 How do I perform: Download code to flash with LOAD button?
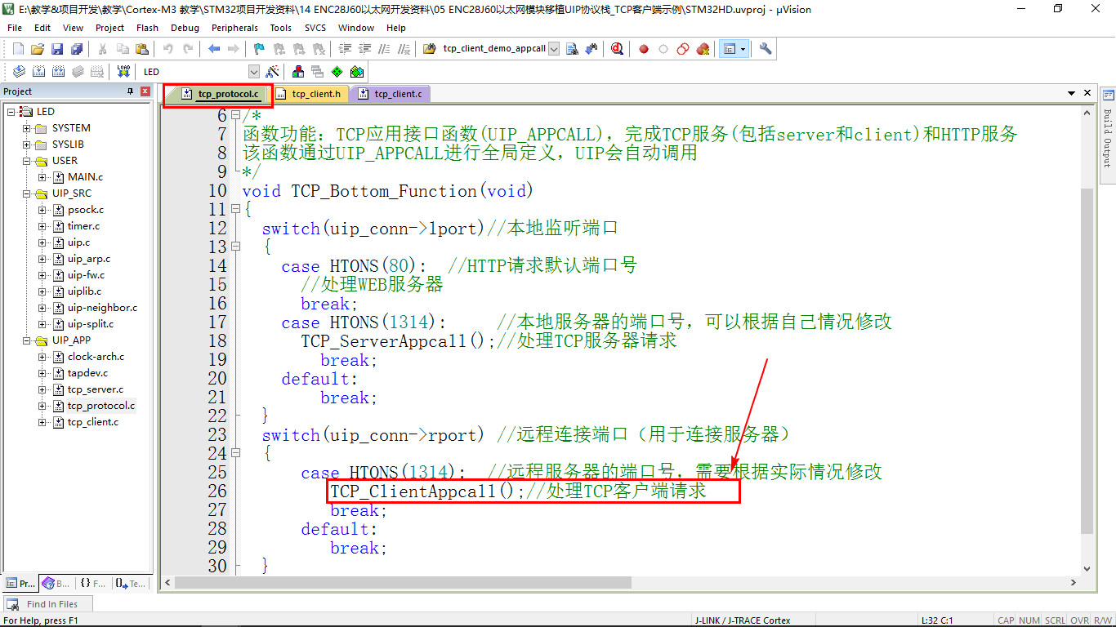click(x=123, y=71)
